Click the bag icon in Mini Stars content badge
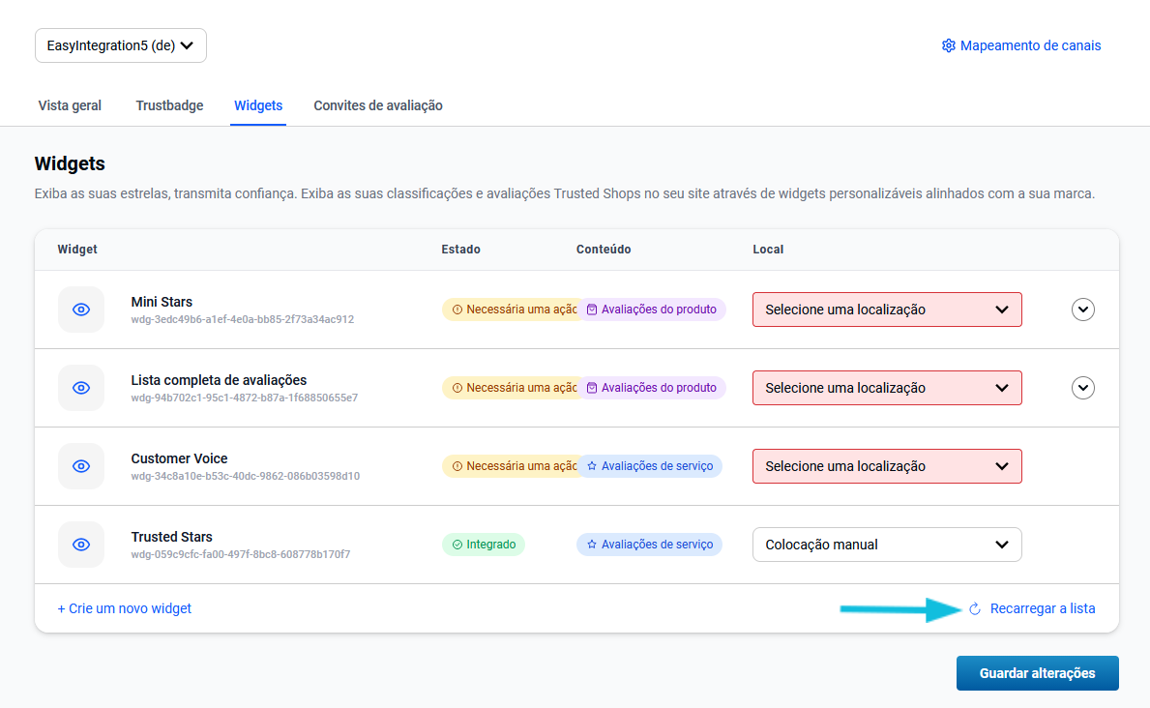Image resolution: width=1150 pixels, height=708 pixels. (591, 310)
